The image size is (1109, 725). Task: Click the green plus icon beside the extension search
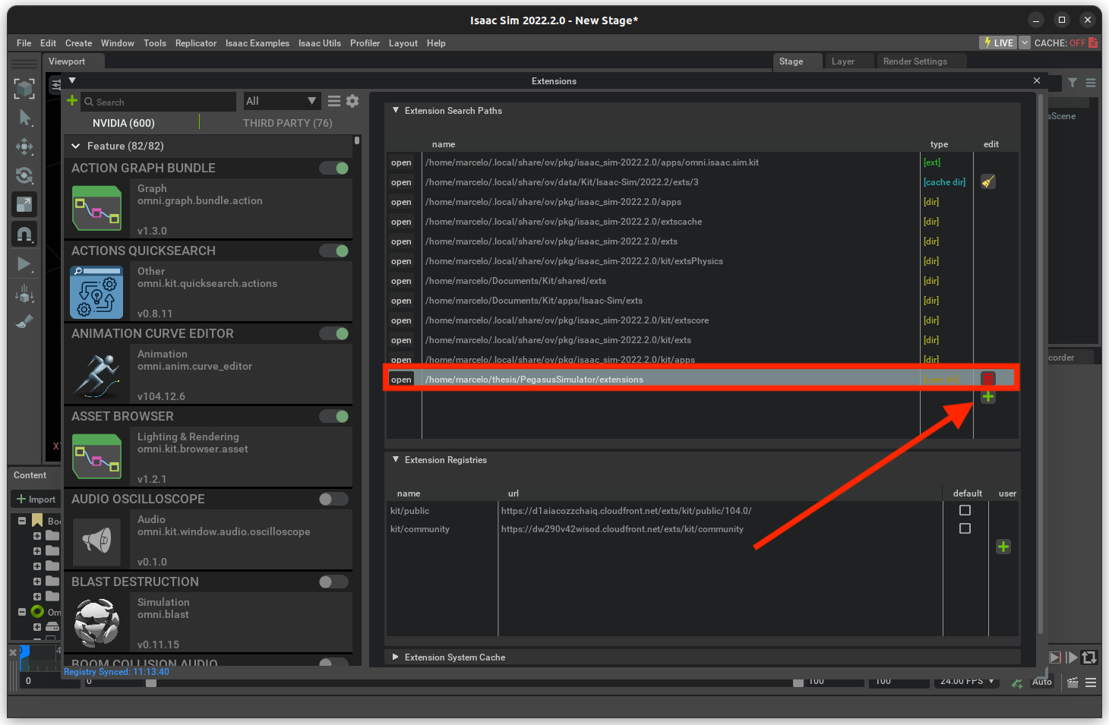point(72,101)
